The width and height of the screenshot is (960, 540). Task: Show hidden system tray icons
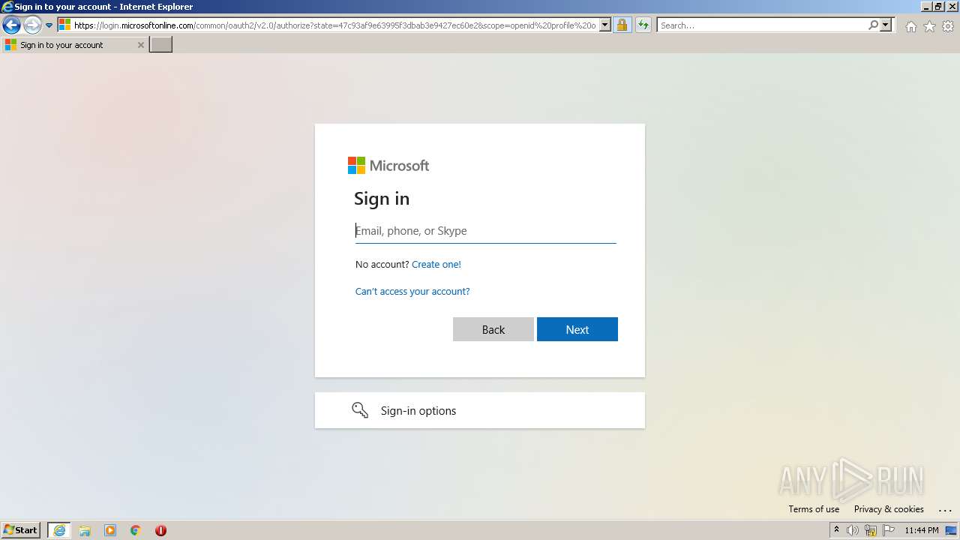pos(836,530)
